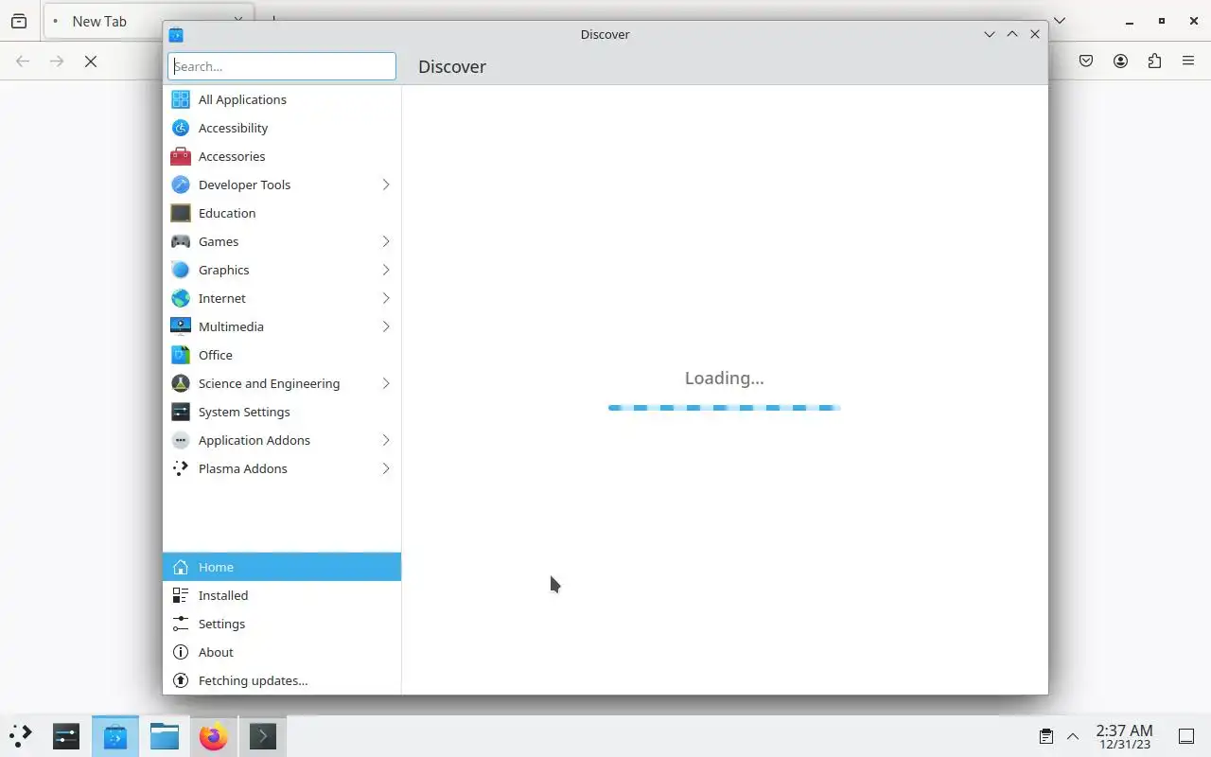
Task: Open the KDE application launcher
Action: click(x=20, y=735)
